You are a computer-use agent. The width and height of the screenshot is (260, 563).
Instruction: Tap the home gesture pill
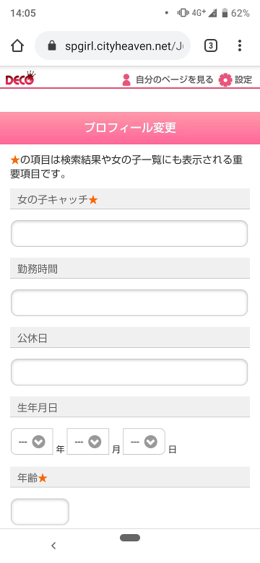(x=130, y=538)
